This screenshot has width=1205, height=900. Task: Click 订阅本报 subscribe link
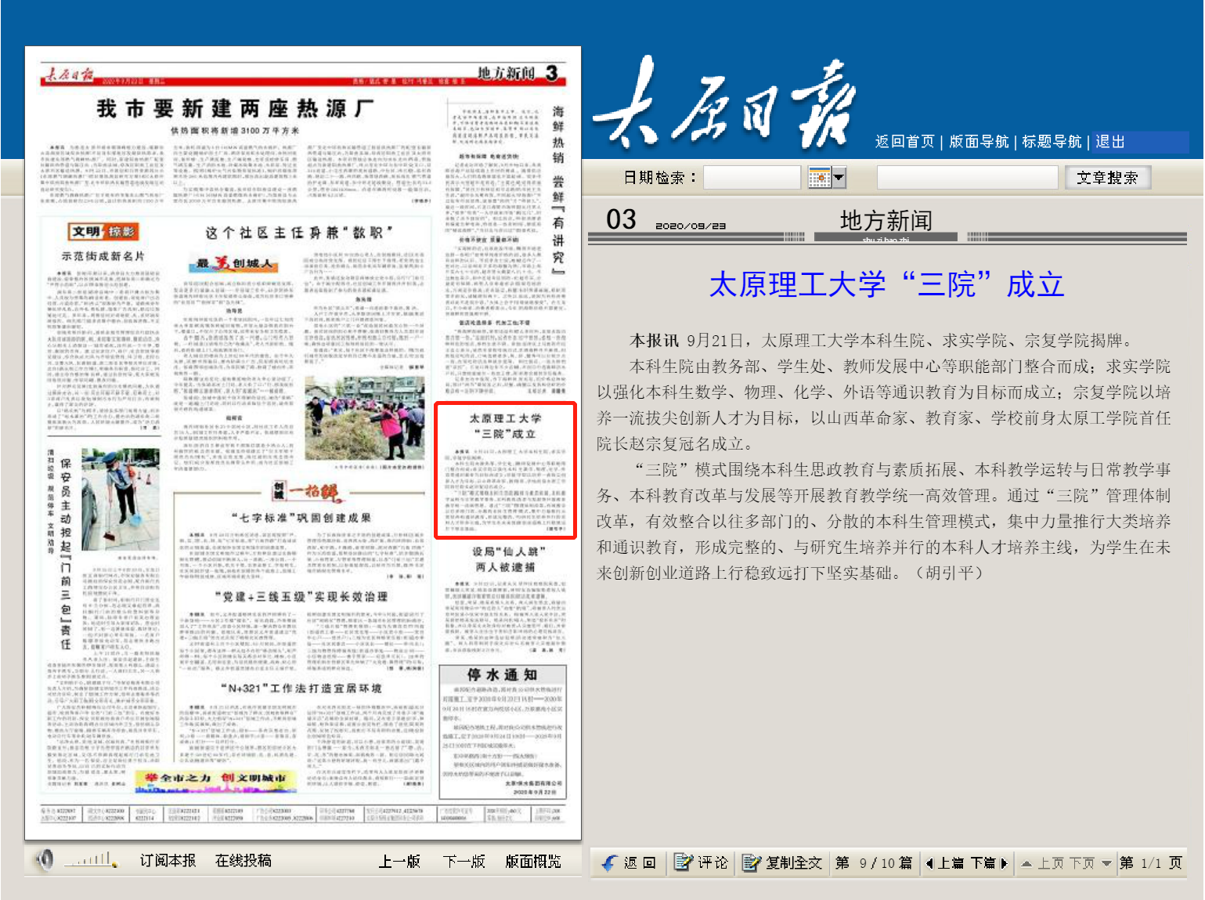click(x=168, y=861)
